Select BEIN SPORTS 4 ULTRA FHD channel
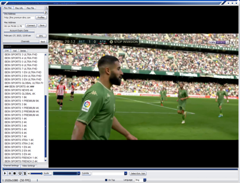This screenshot has height=183, width=240. pos(21,58)
